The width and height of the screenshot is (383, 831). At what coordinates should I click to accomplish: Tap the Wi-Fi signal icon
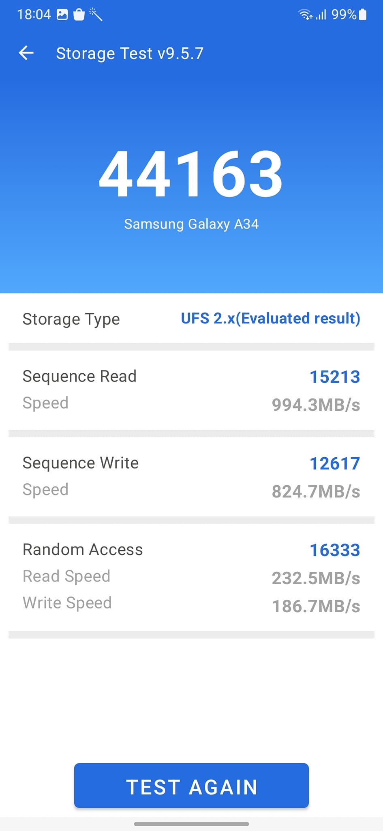point(305,15)
